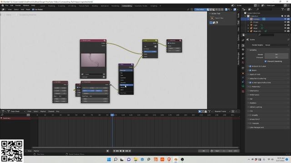
Task: Jump to previous keyframe button
Action: coord(117,151)
